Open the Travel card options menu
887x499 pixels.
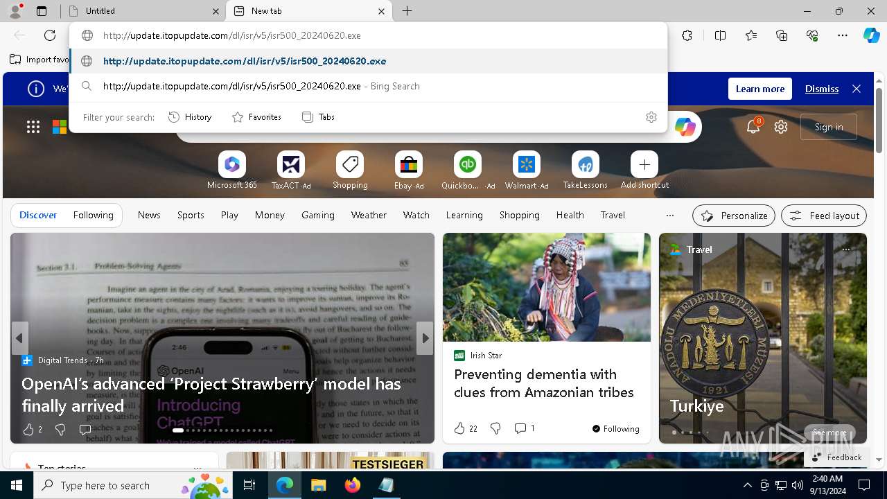click(x=846, y=249)
